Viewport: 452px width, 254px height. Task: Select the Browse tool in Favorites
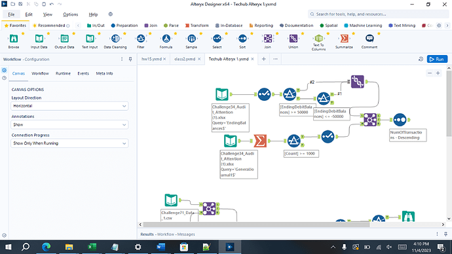pos(14,41)
